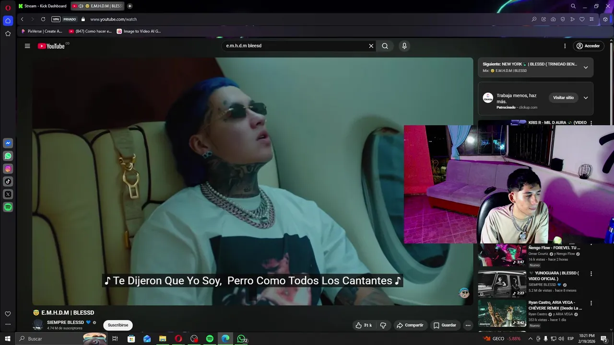Click Windows taskbar Buscar search box
This screenshot has height=345, width=614.
click(x=61, y=339)
